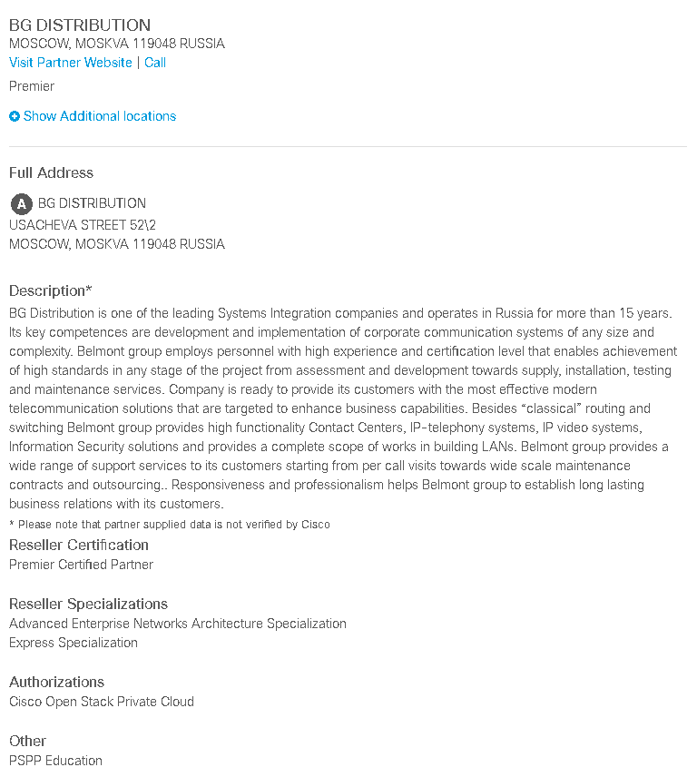Select the USACHEVA STREET 52\2 address line
Viewport: 697px width, 777px height.
[x=83, y=225]
